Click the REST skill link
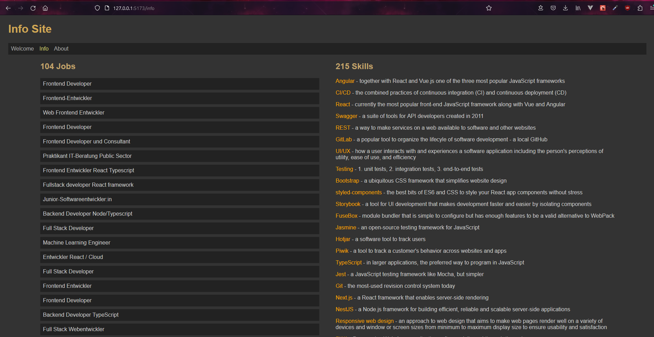The height and width of the screenshot is (337, 654). pos(343,128)
